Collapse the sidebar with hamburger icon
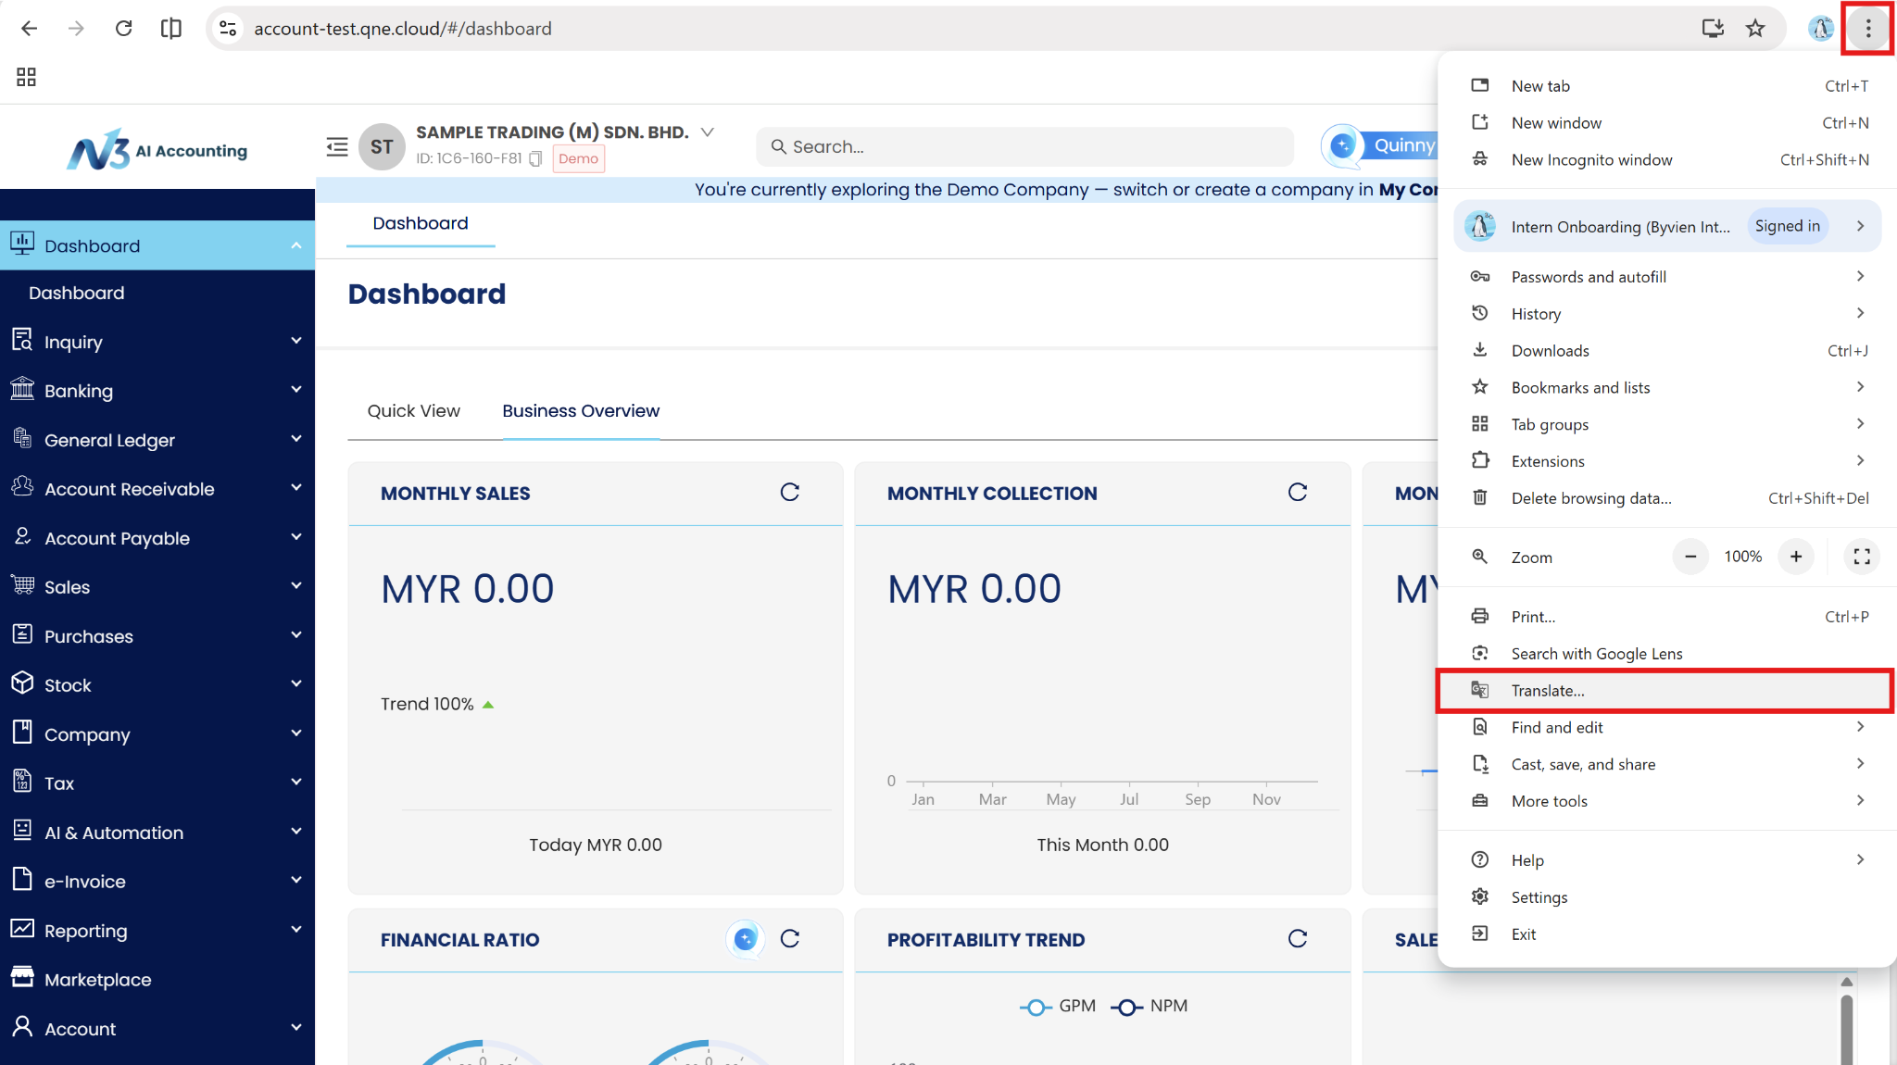 pos(337,146)
